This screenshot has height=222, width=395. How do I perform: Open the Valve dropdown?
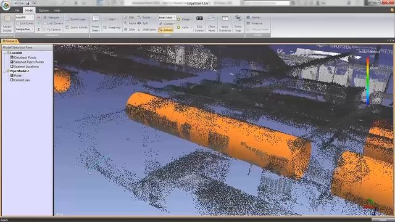pyautogui.click(x=185, y=27)
